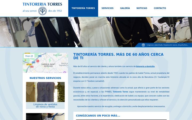The image size is (192, 120).
Task: Open the CONTACTO menu item
Action: point(160,8)
